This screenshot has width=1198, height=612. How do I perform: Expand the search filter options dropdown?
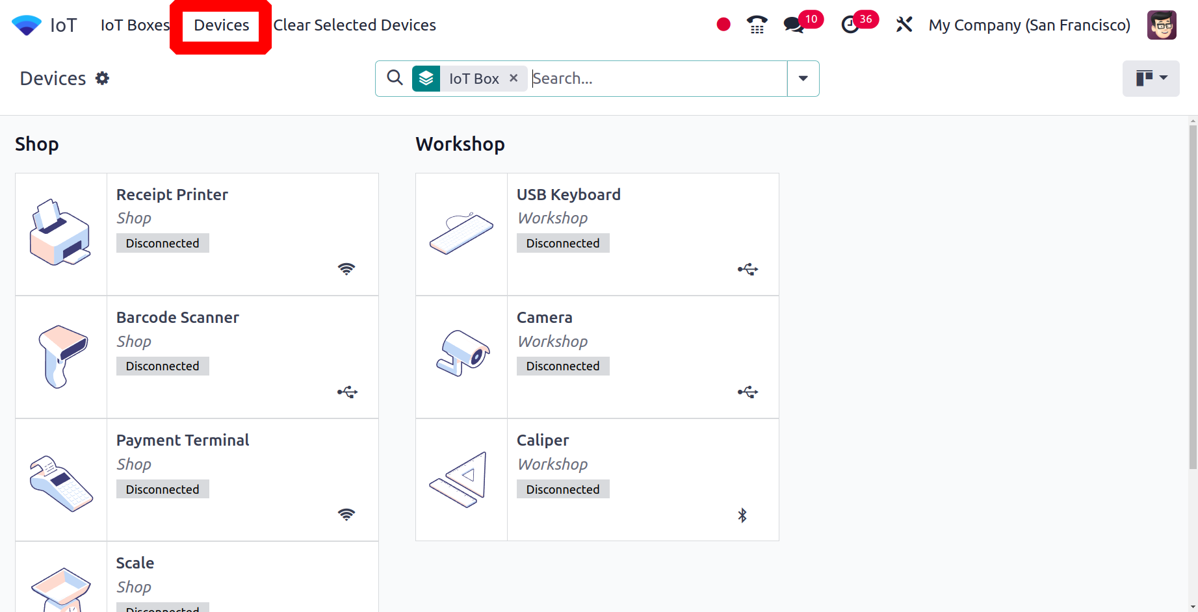click(803, 79)
